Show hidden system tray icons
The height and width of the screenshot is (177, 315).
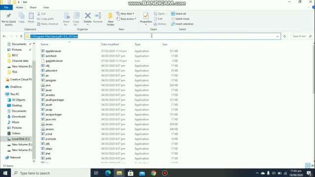(x=257, y=173)
